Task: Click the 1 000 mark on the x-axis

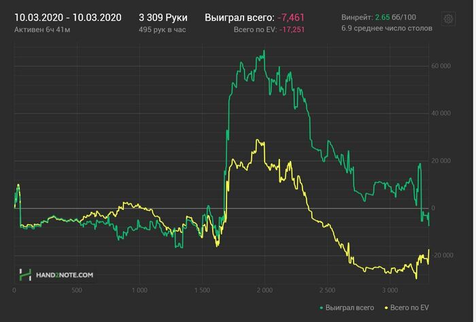Action: pos(139,290)
